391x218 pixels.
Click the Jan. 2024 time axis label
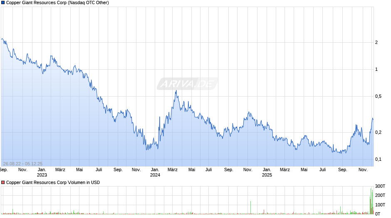(x=155, y=172)
